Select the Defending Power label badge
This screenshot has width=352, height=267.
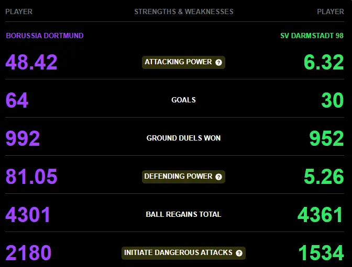coord(183,177)
